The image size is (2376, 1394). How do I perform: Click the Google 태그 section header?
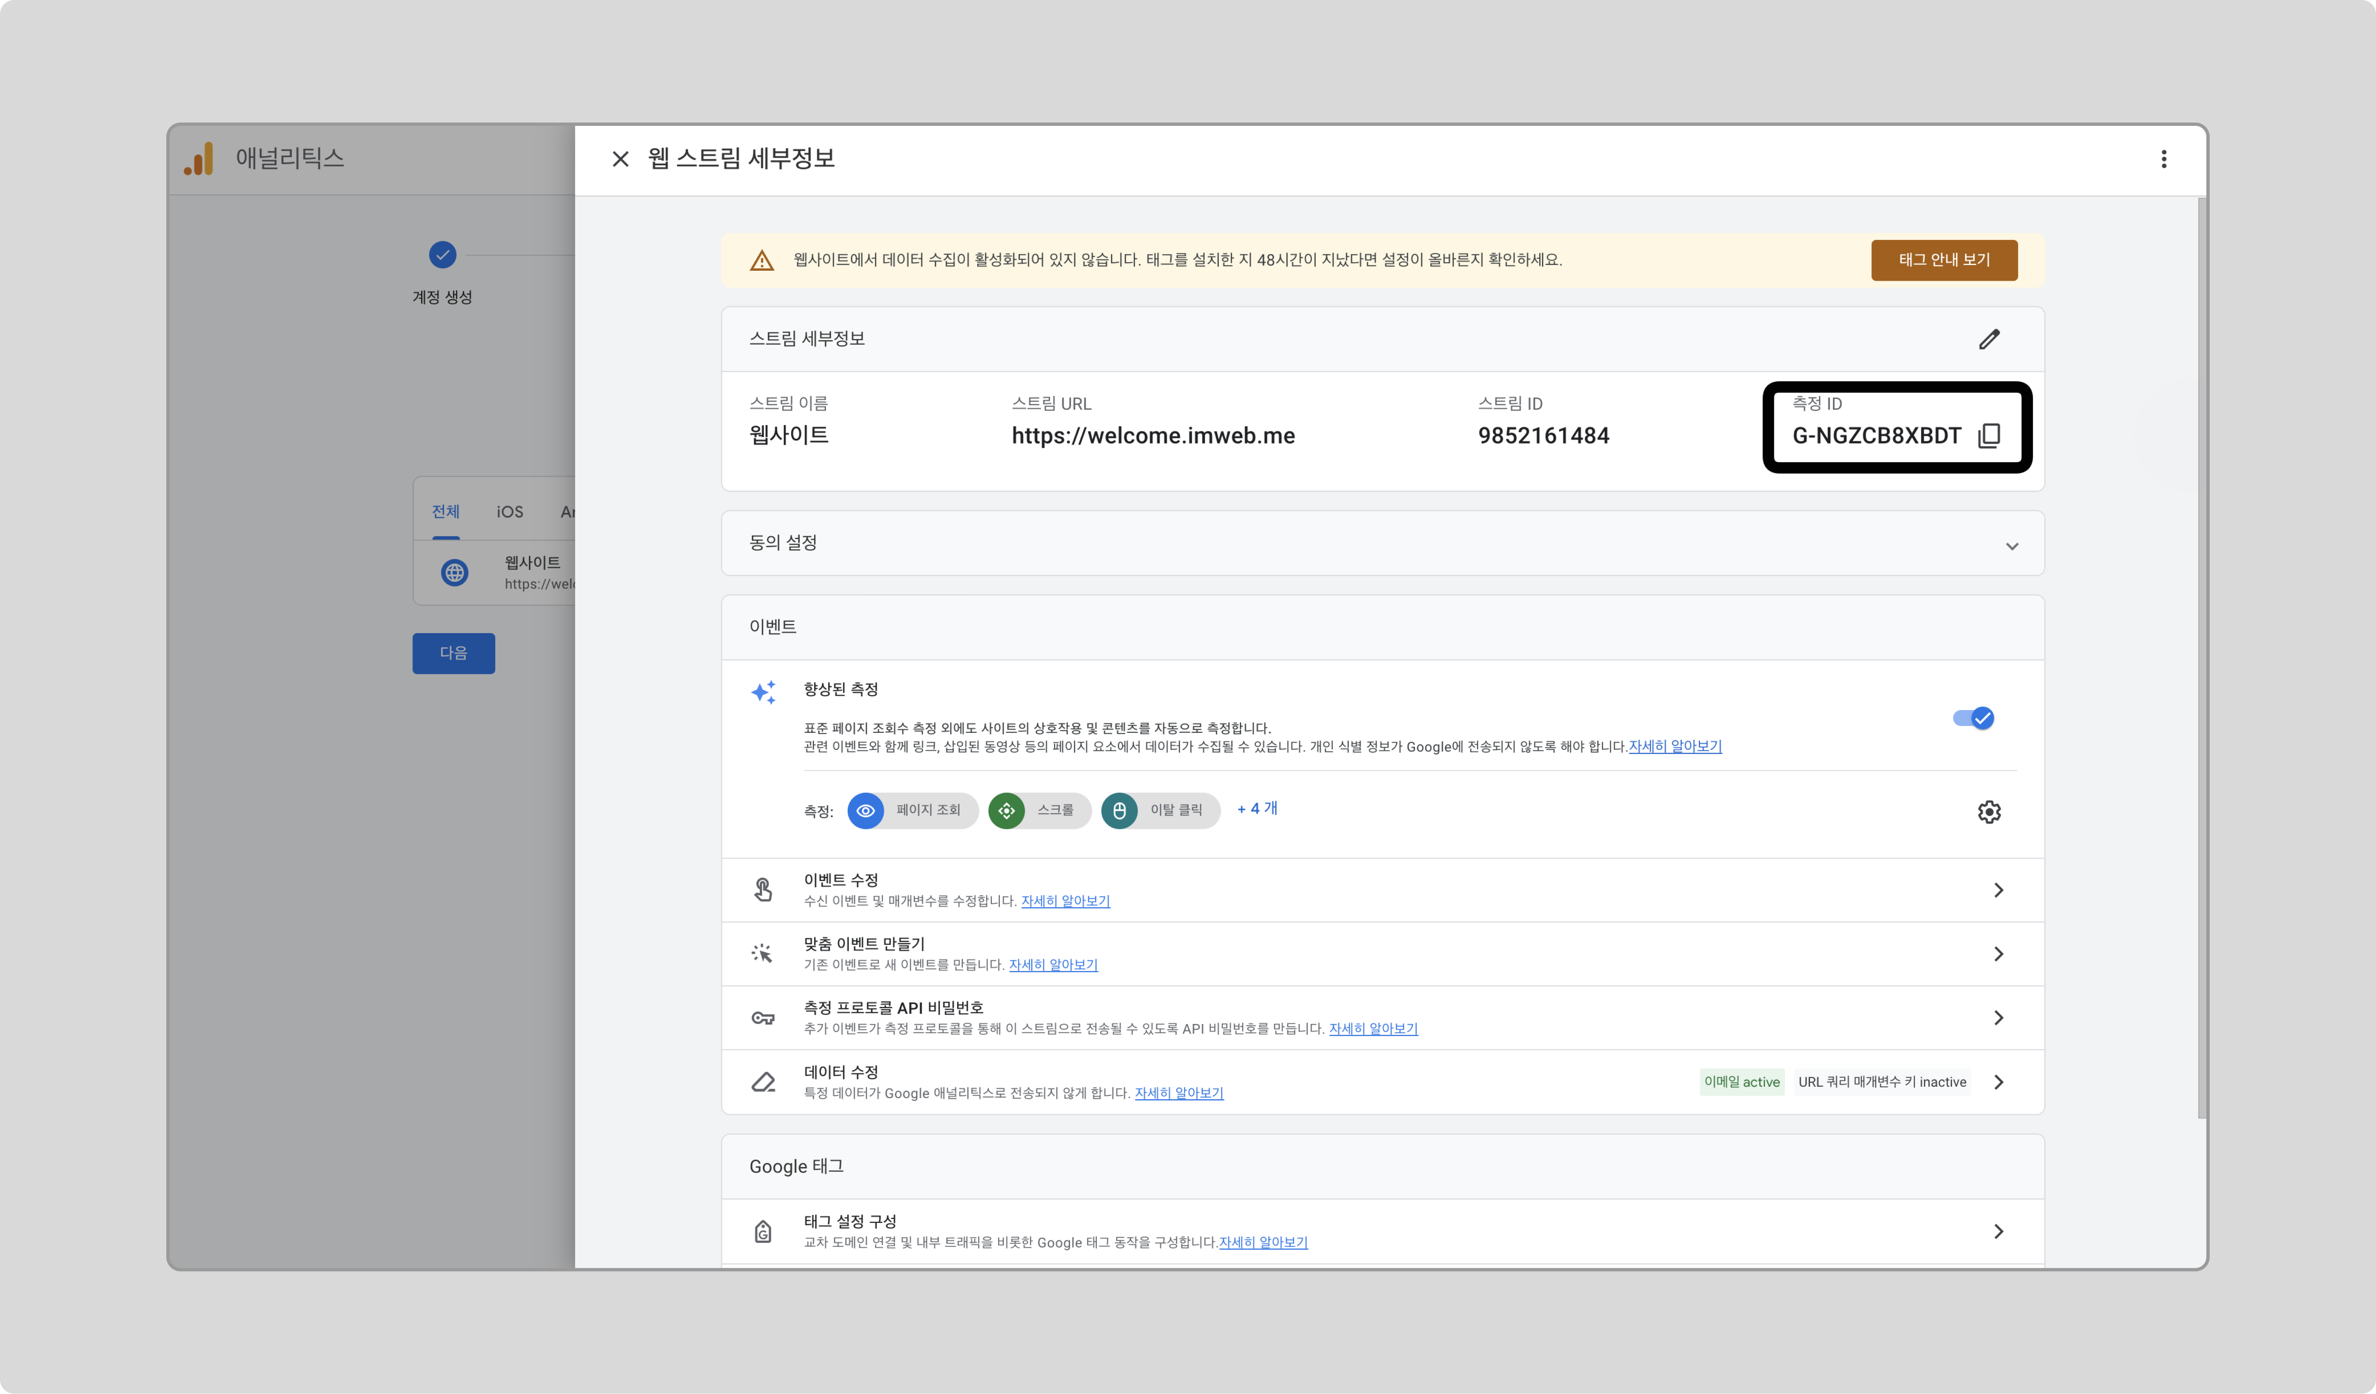pos(1382,1167)
